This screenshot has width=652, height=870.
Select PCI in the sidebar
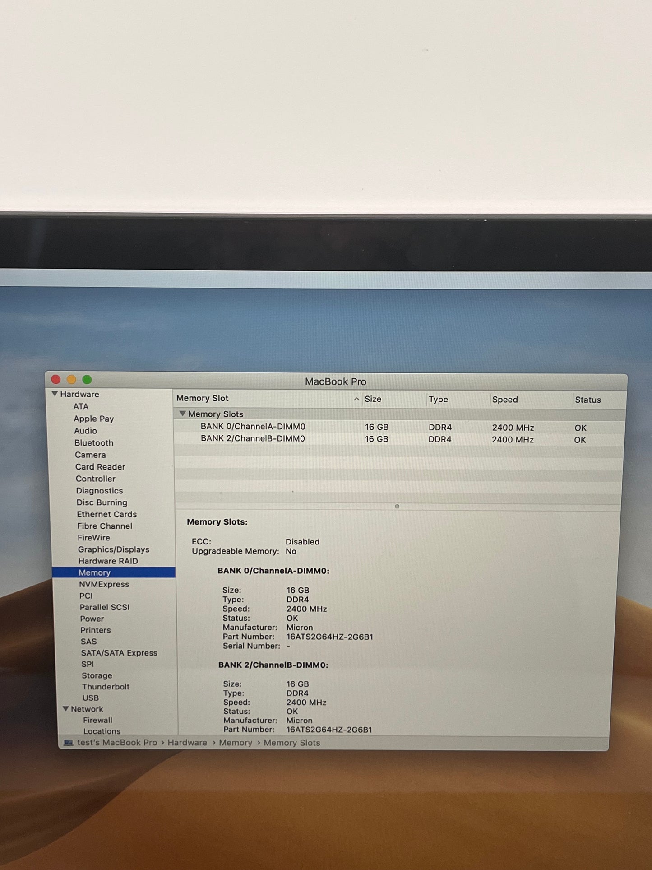click(x=86, y=596)
